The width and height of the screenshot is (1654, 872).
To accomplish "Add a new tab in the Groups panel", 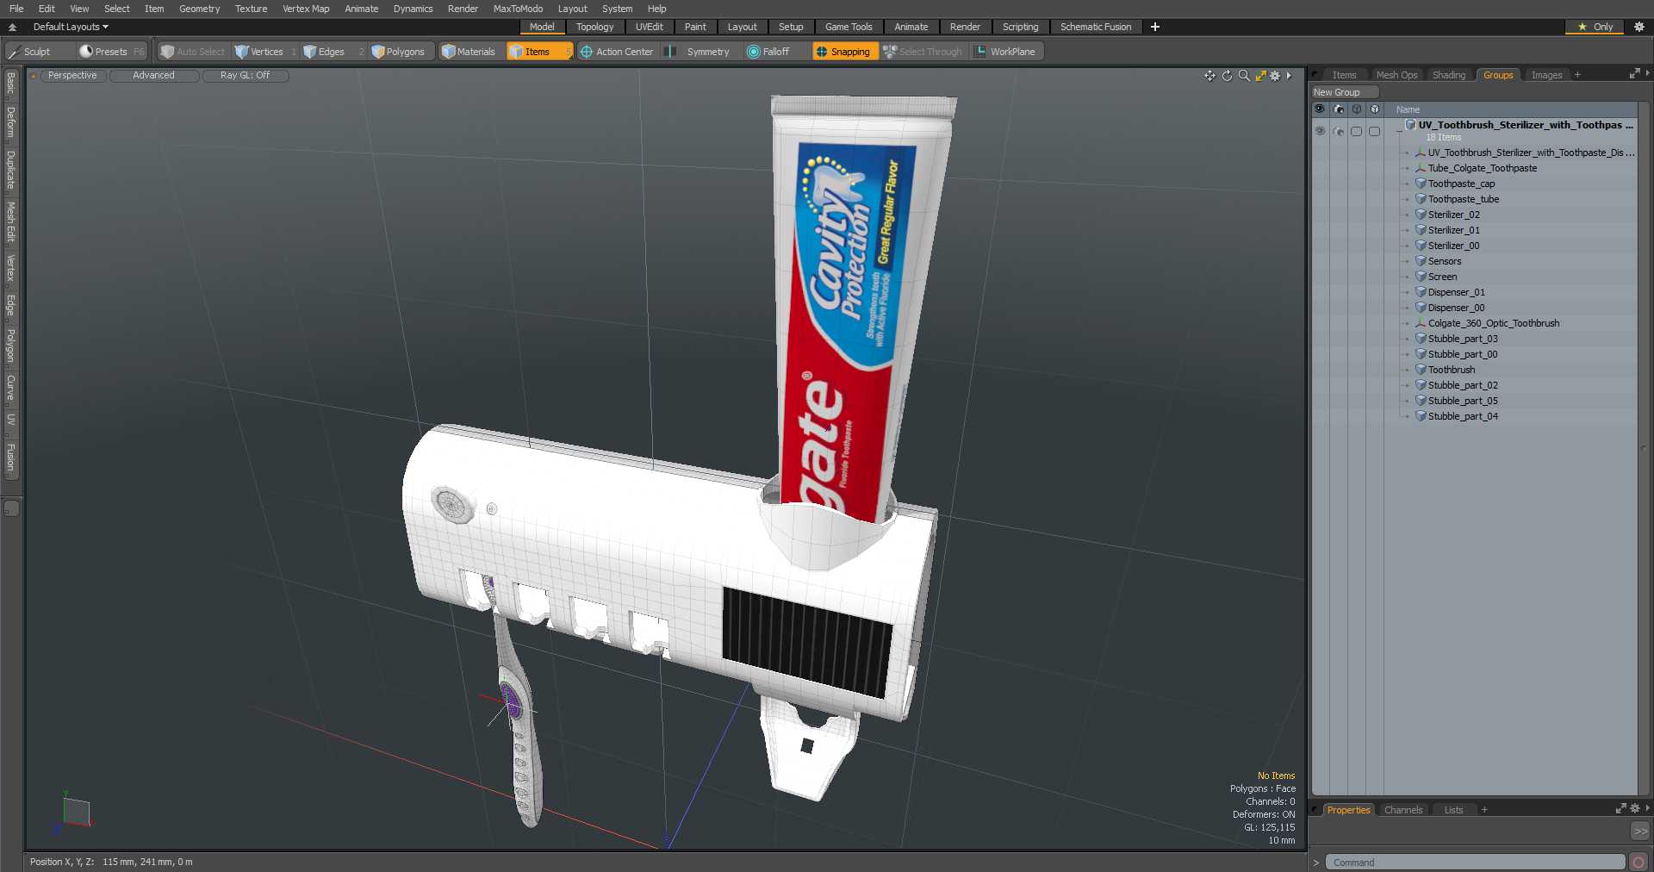I will click(x=1578, y=75).
